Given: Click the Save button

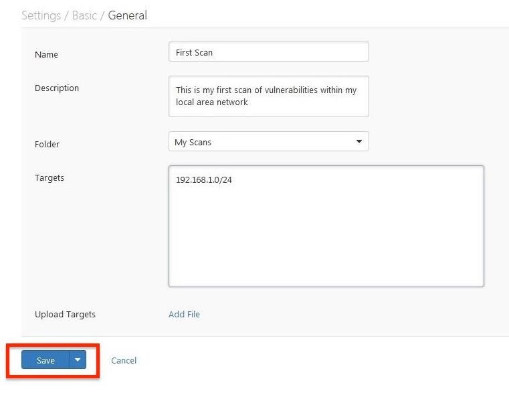Looking at the screenshot, I should [x=45, y=360].
